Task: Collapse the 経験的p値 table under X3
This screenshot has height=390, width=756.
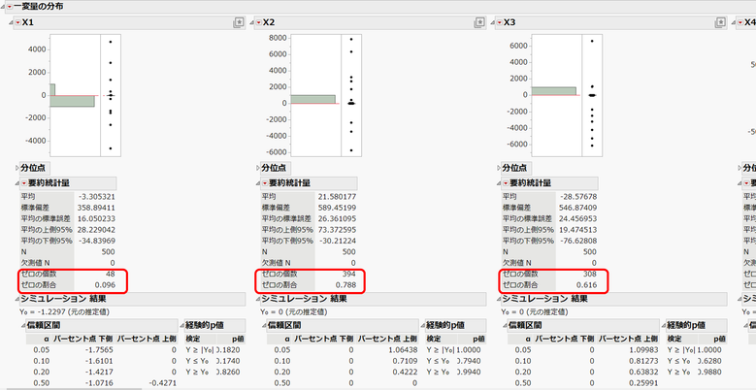Action: tap(664, 325)
